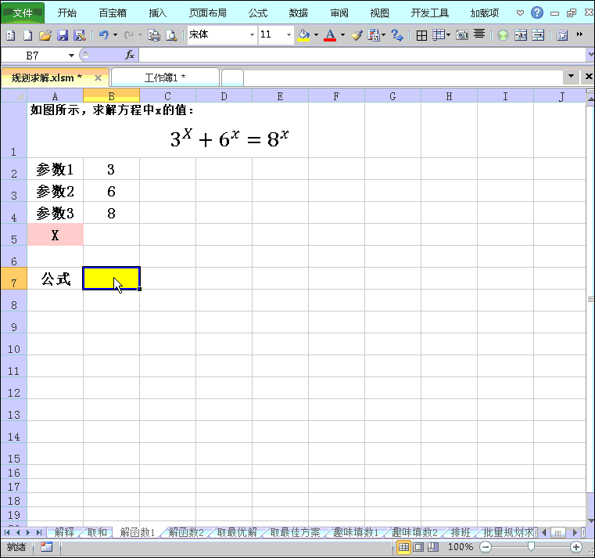Click the camera snapshot icon
595x558 pixels.
coord(462,35)
